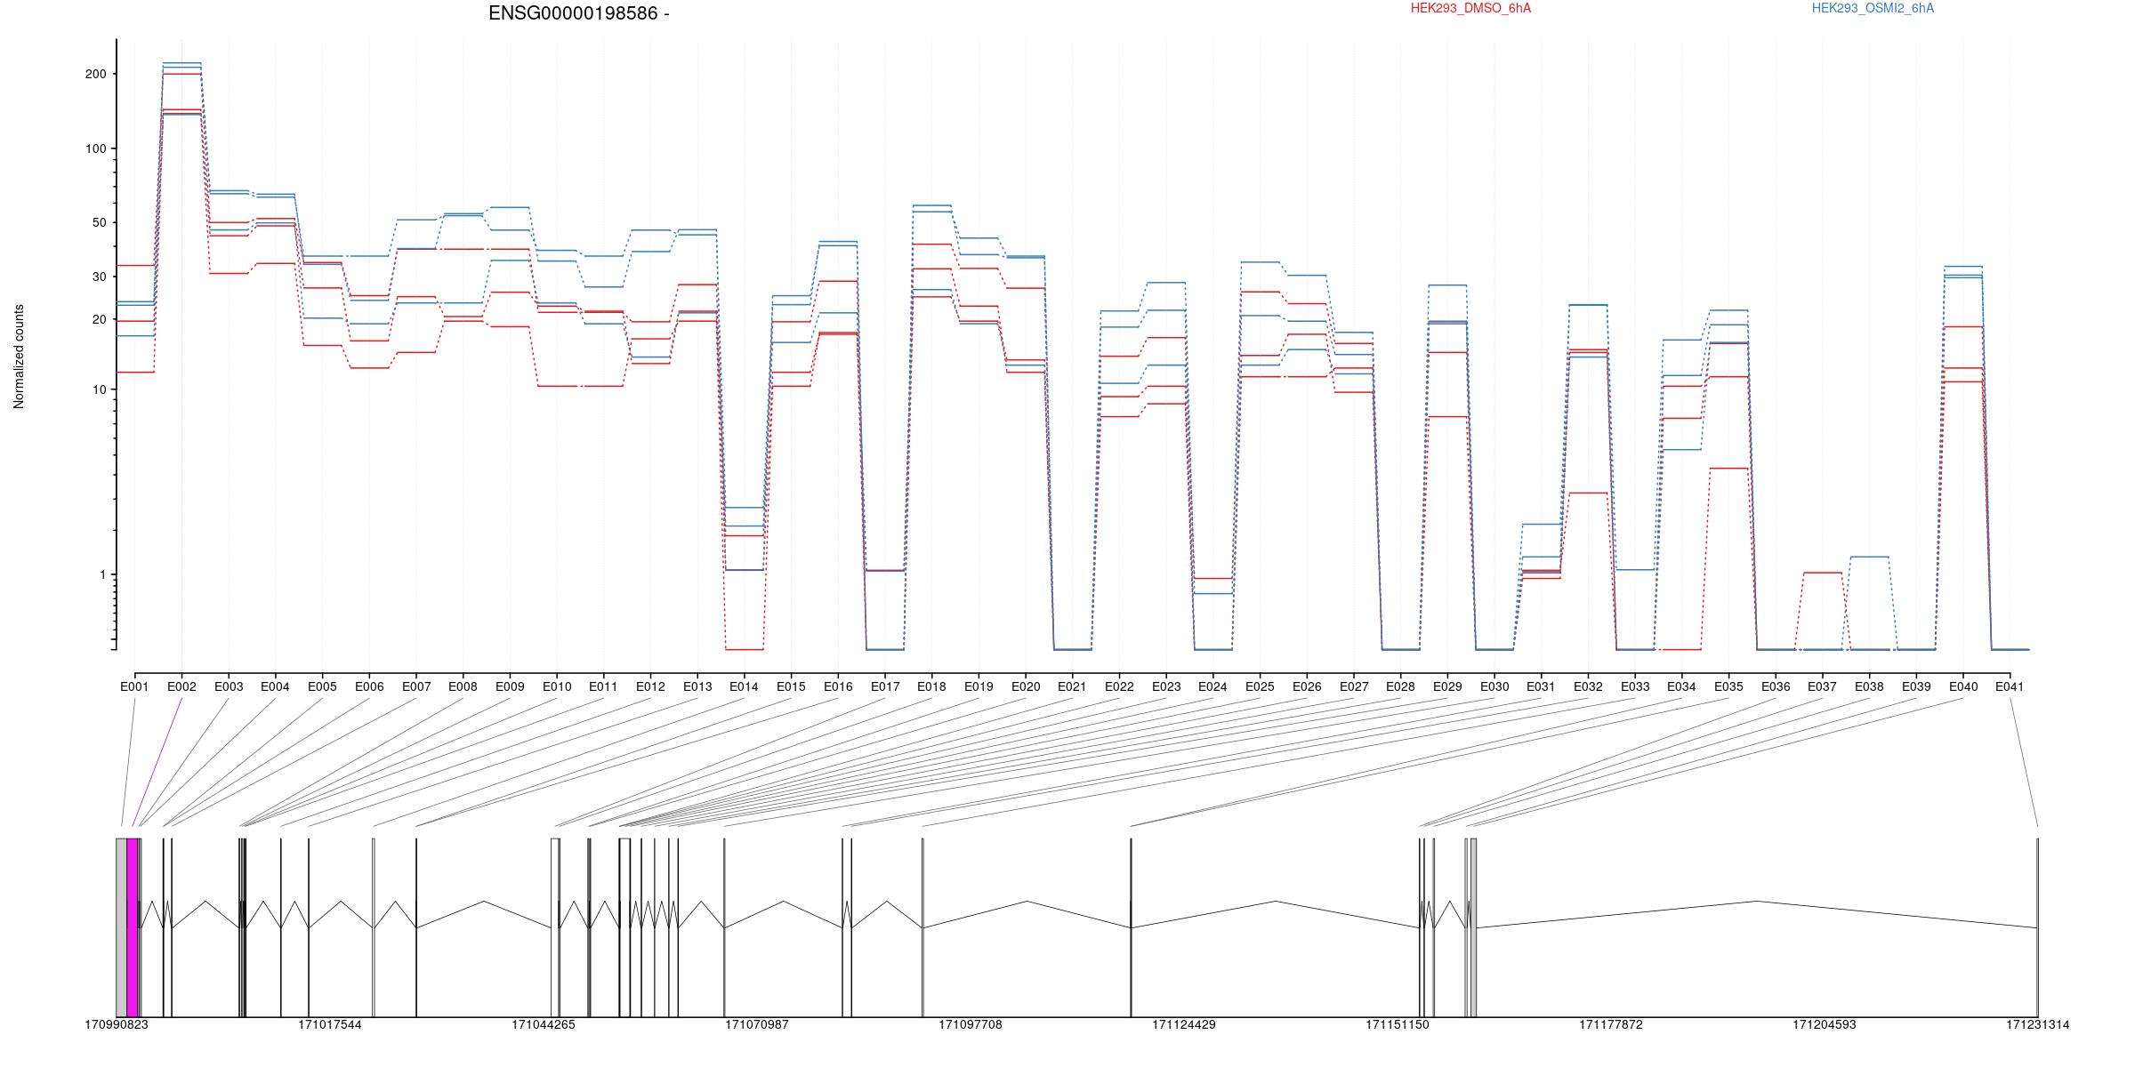Click exon label E032

pos(1588,687)
